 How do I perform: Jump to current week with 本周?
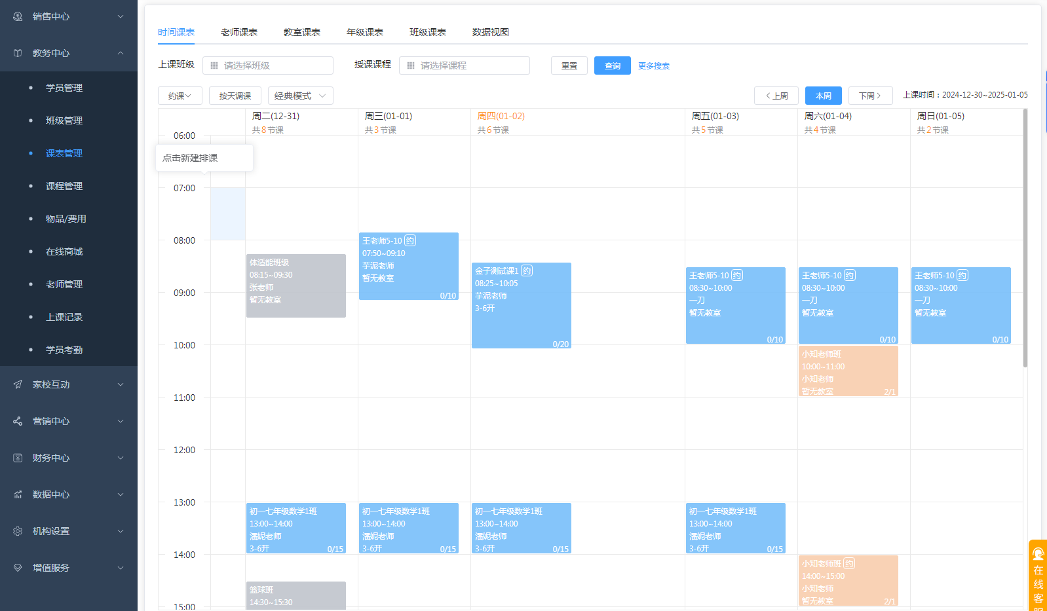[x=824, y=96]
